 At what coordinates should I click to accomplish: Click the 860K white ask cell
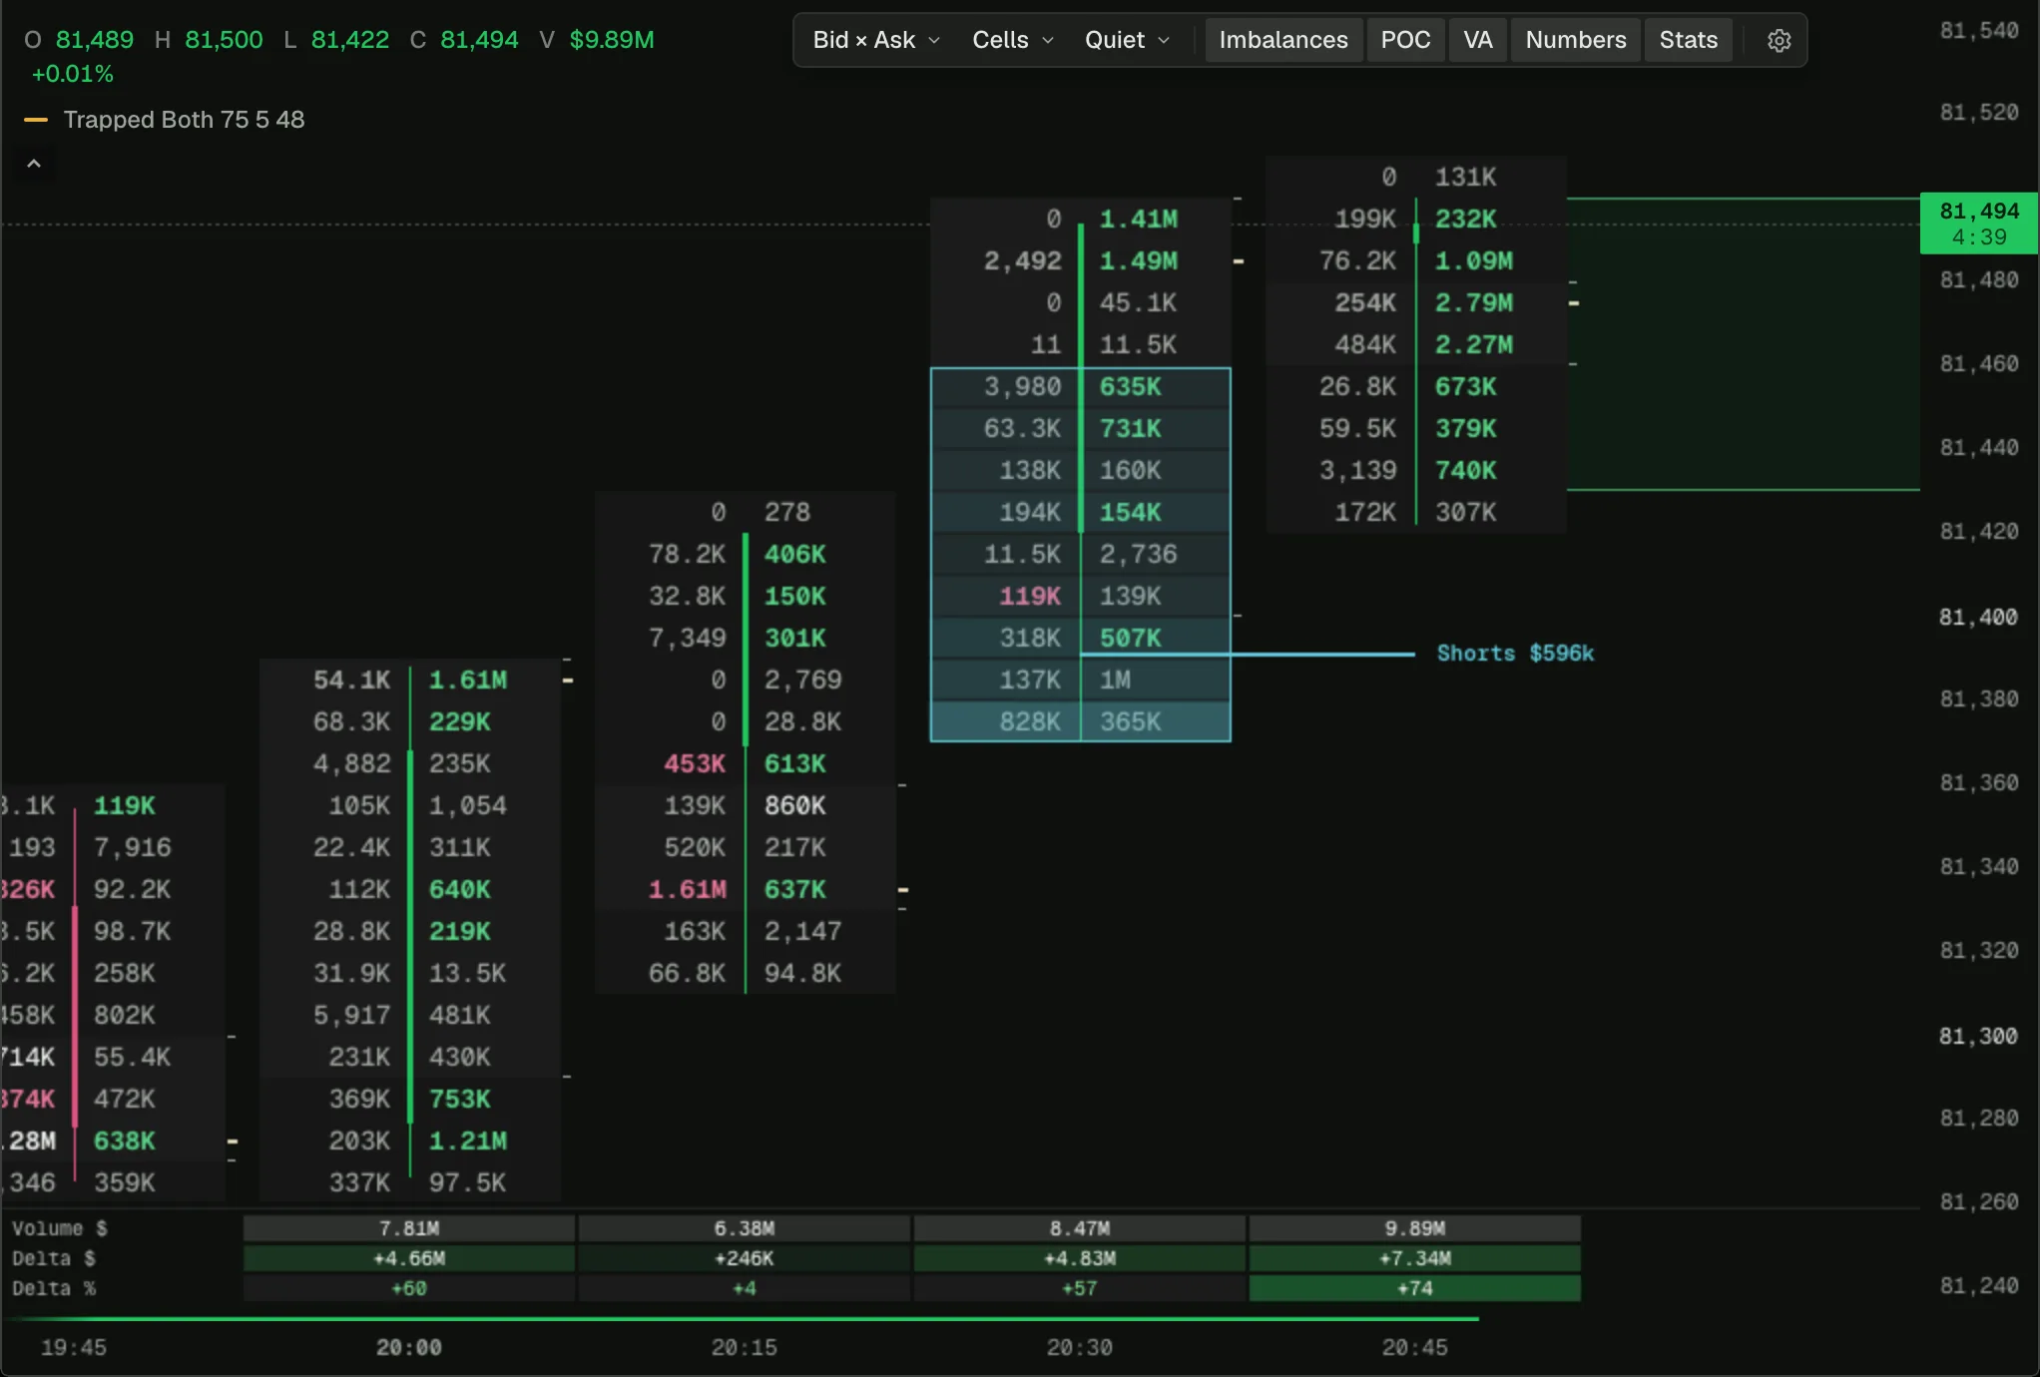pos(795,805)
